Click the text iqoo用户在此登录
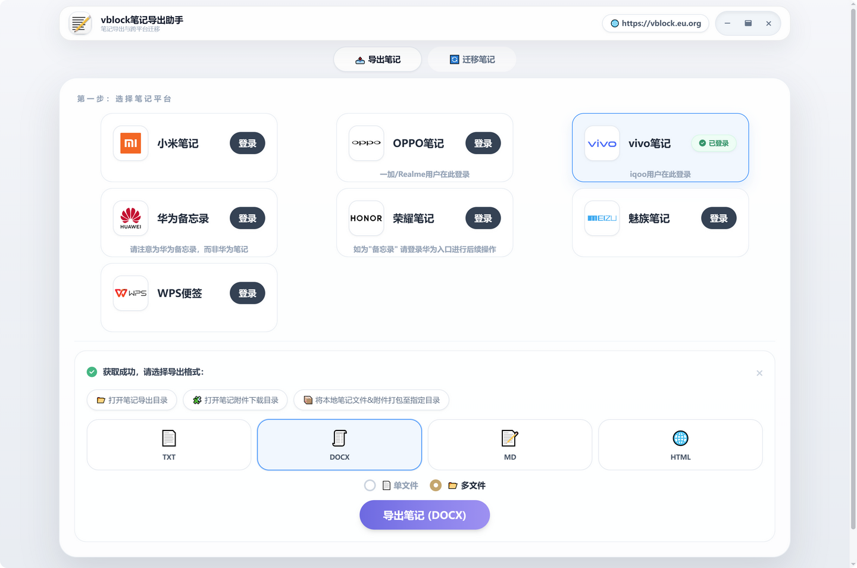Image resolution: width=857 pixels, height=568 pixels. [661, 174]
